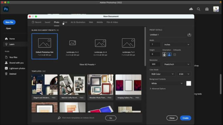The width and height of the screenshot is (223, 125).
Task: Click the search magnifier icon in header
Action: 198,9
